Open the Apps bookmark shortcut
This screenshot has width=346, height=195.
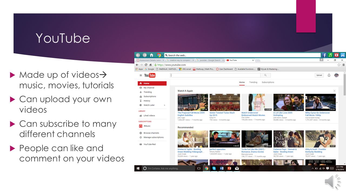(x=139, y=69)
